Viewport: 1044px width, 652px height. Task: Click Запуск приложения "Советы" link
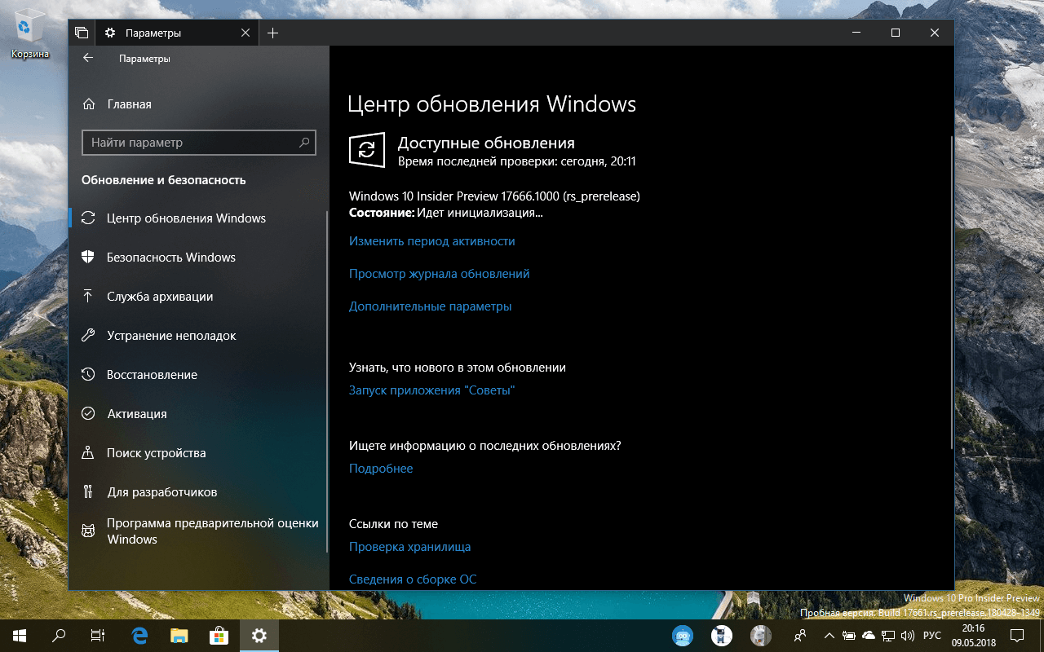click(x=431, y=390)
